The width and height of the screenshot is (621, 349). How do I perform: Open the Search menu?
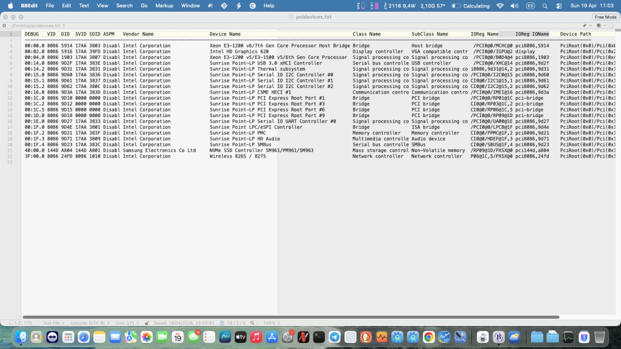pos(124,6)
